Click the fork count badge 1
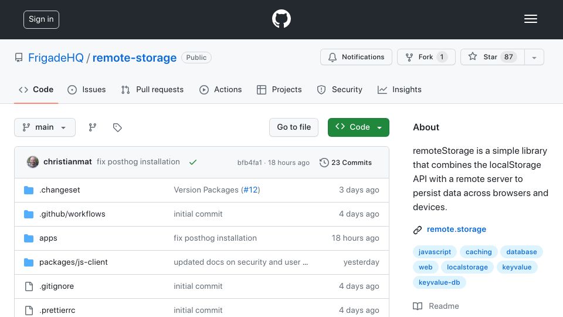Screen dimensions: 563x317 pos(442,57)
